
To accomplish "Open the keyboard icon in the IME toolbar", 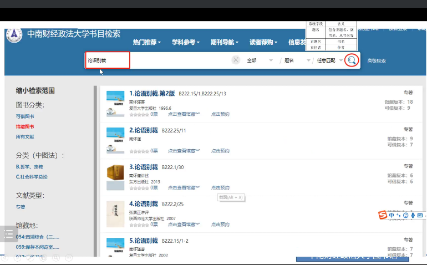I will (x=420, y=215).
